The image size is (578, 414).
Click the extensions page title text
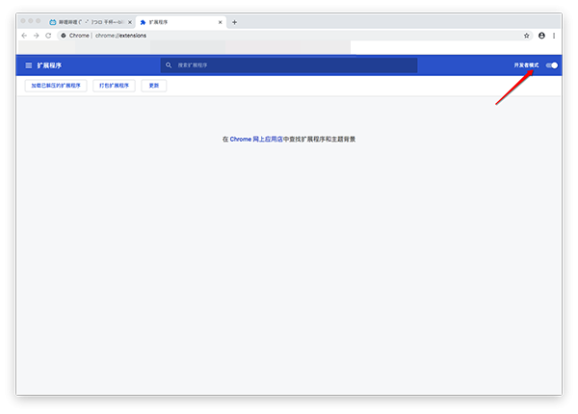pyautogui.click(x=49, y=65)
